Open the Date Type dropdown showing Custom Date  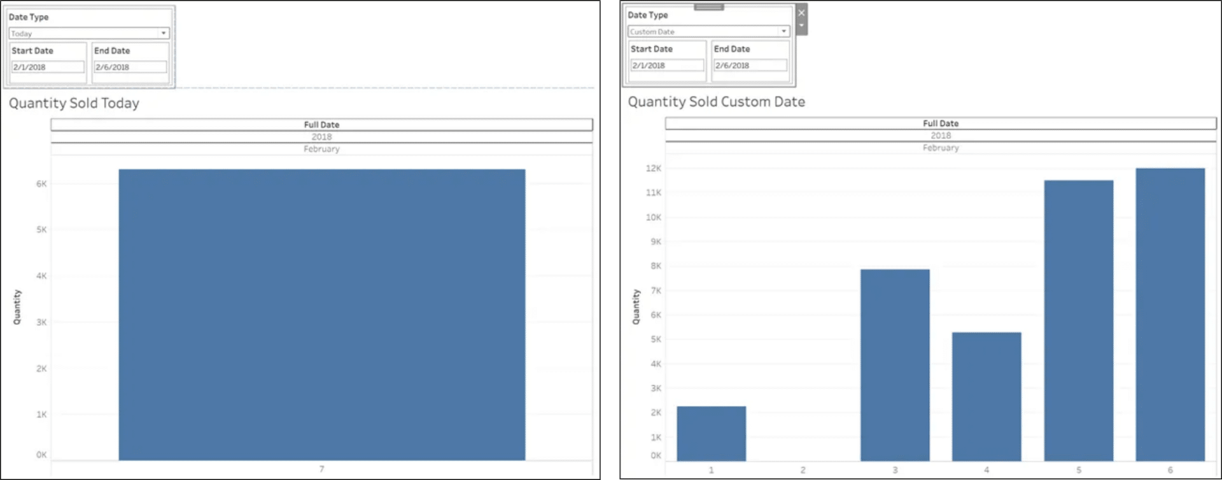tap(708, 31)
